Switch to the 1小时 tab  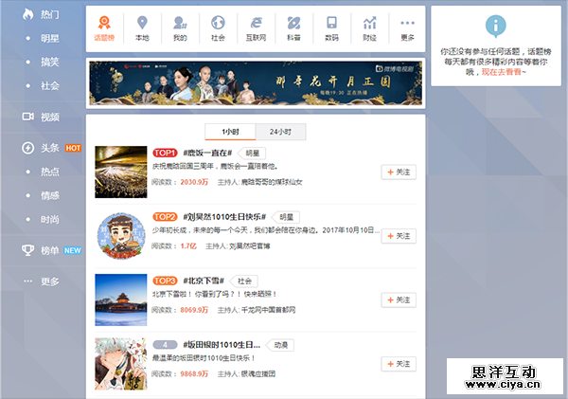(x=230, y=131)
